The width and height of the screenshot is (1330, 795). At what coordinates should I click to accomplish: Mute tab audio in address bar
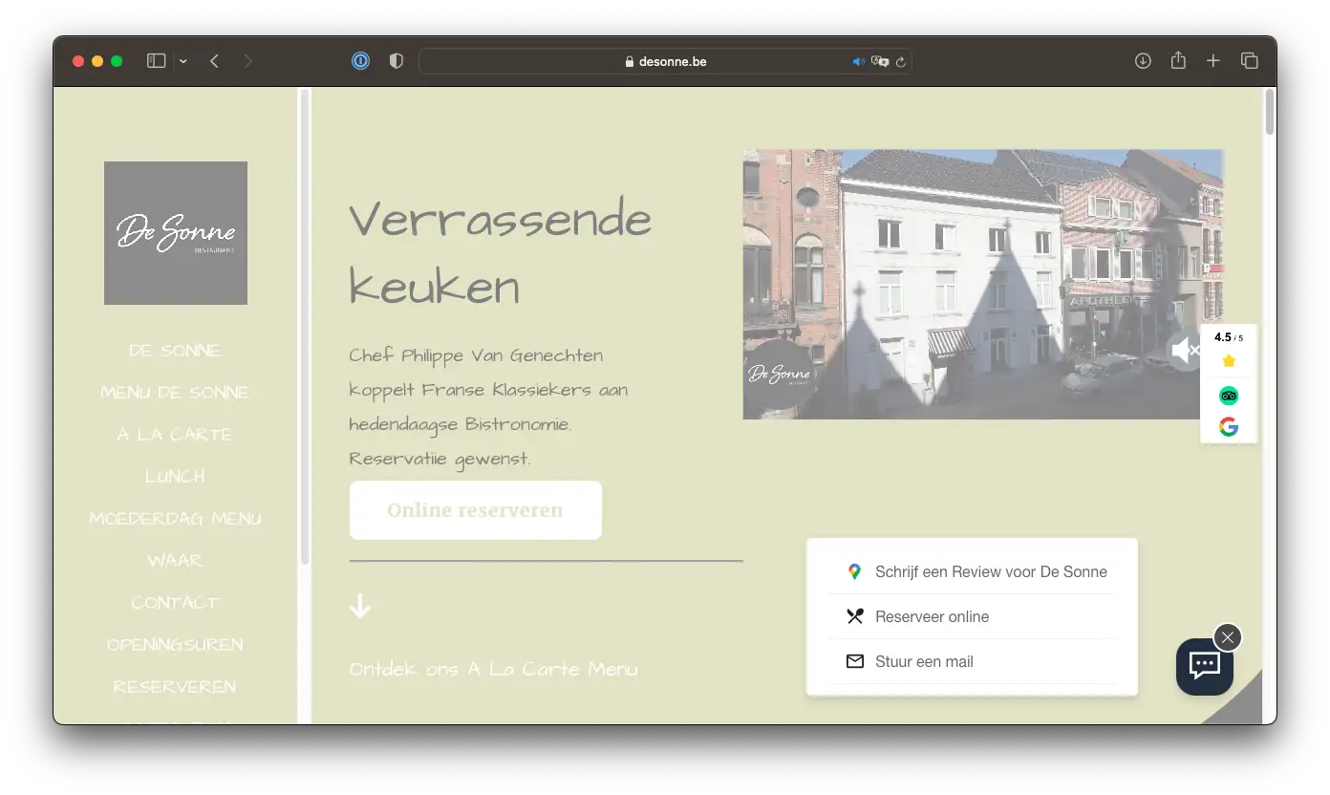[858, 62]
